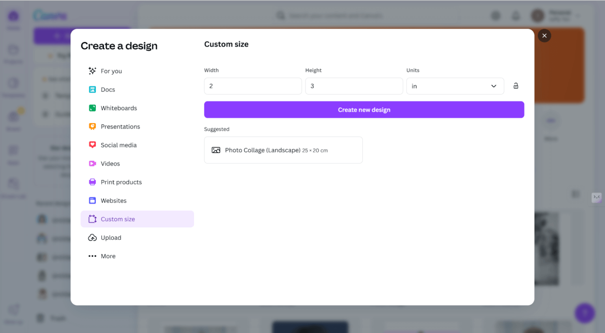Click the For you sparkle icon

pos(92,71)
